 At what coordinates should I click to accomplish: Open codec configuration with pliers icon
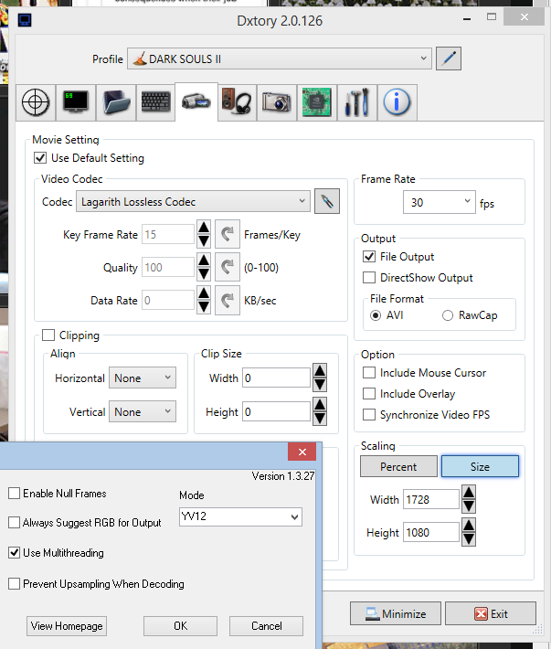(327, 201)
